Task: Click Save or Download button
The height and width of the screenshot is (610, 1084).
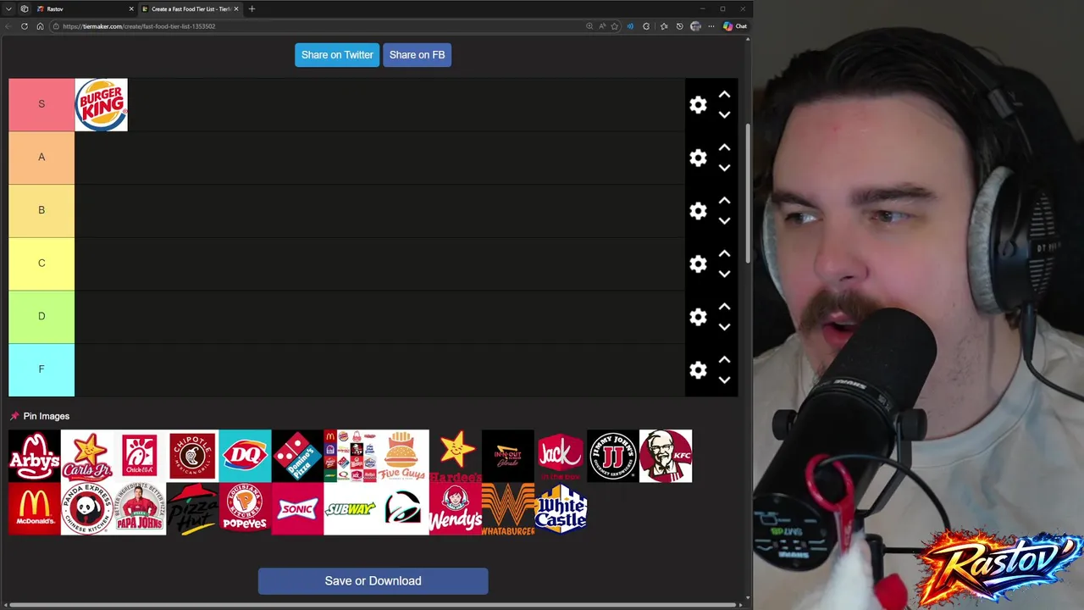Action: [373, 581]
